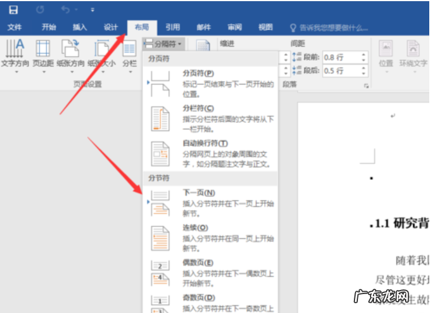Click the left indent spinner beside the menu
431x313 pixels.
pos(285,57)
